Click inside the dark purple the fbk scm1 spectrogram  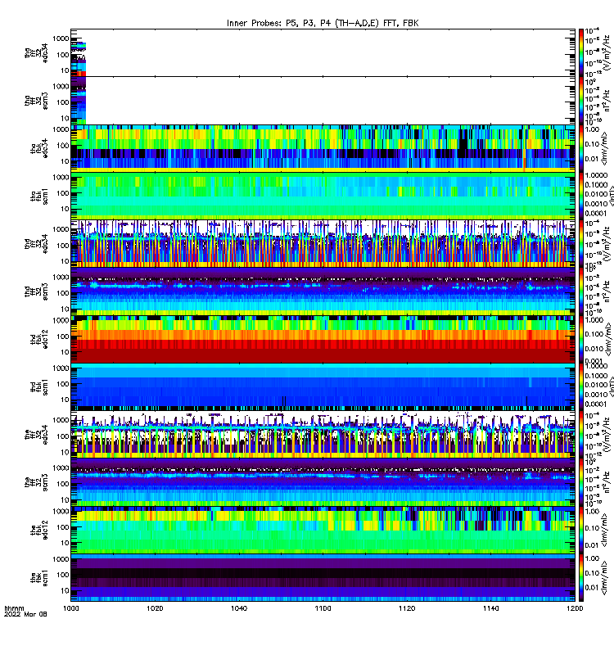(x=323, y=578)
